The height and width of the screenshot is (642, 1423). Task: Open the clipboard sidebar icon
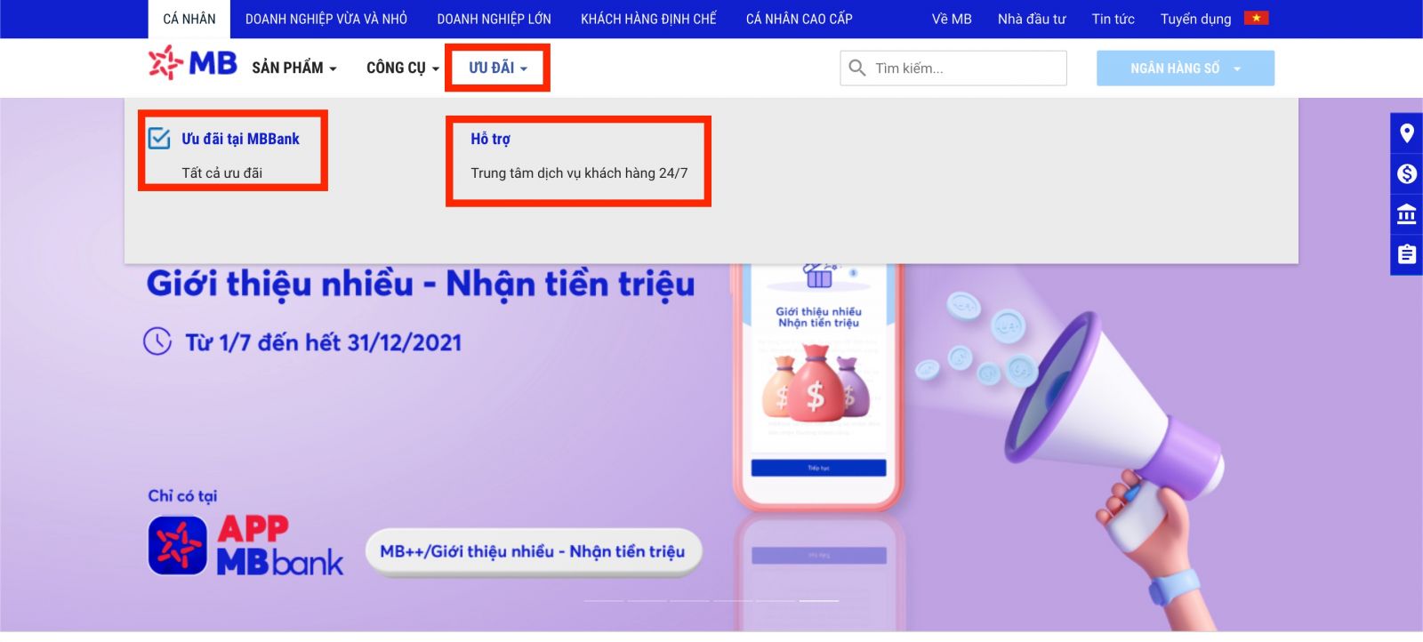click(x=1406, y=254)
